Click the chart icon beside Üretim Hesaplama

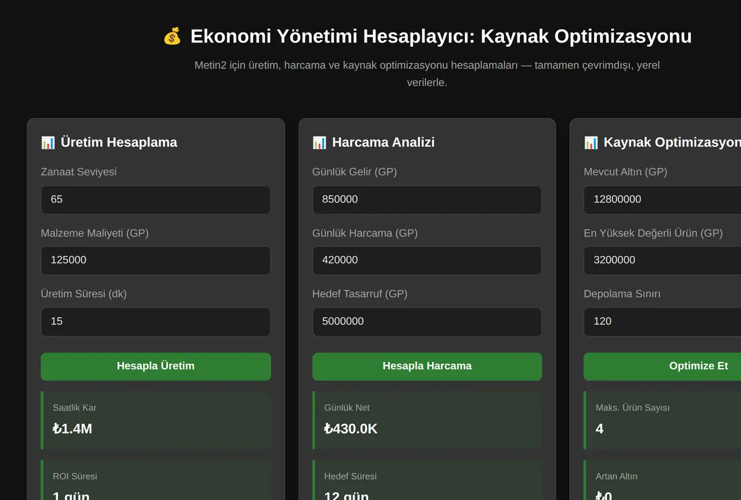(x=48, y=142)
